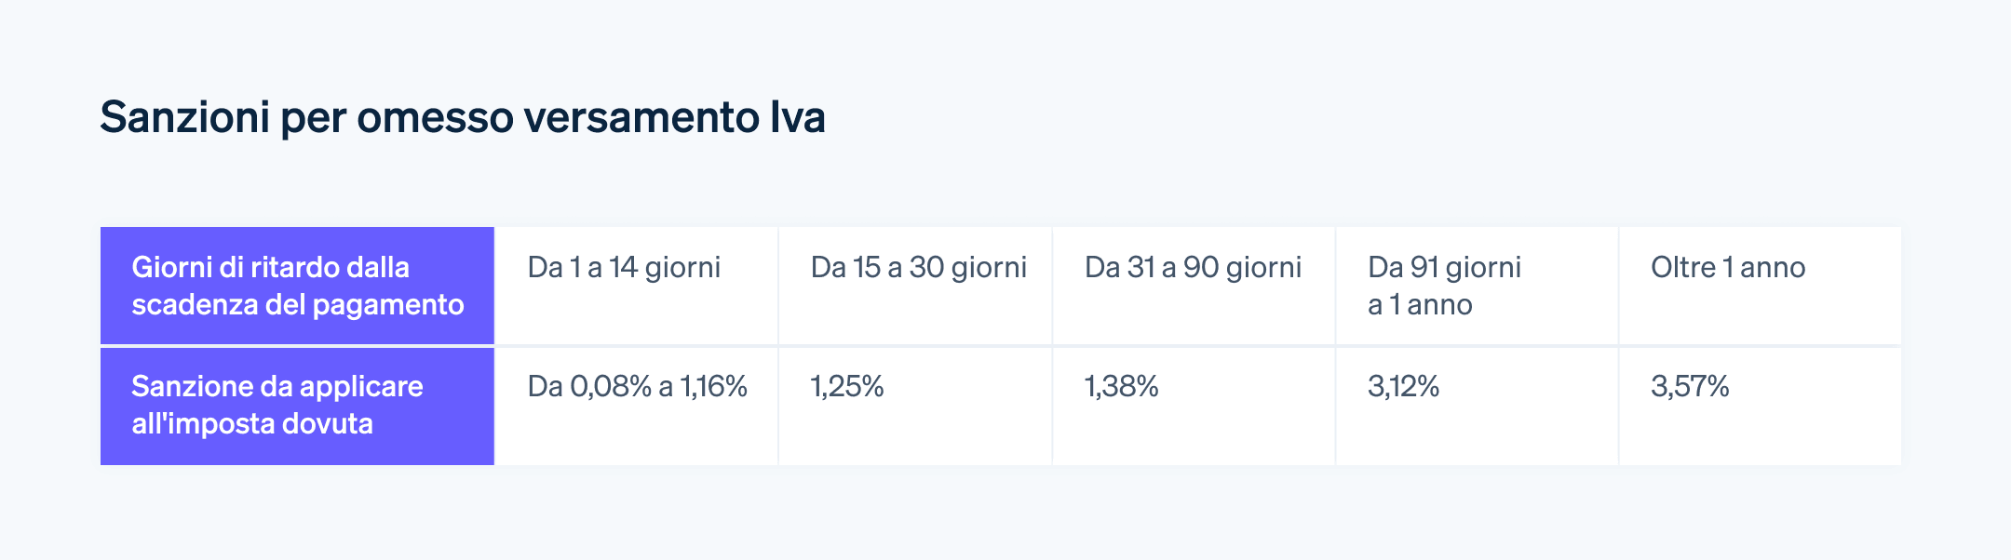Select the 1,16% figure in the first cell
The image size is (2011, 560).
coord(714,386)
